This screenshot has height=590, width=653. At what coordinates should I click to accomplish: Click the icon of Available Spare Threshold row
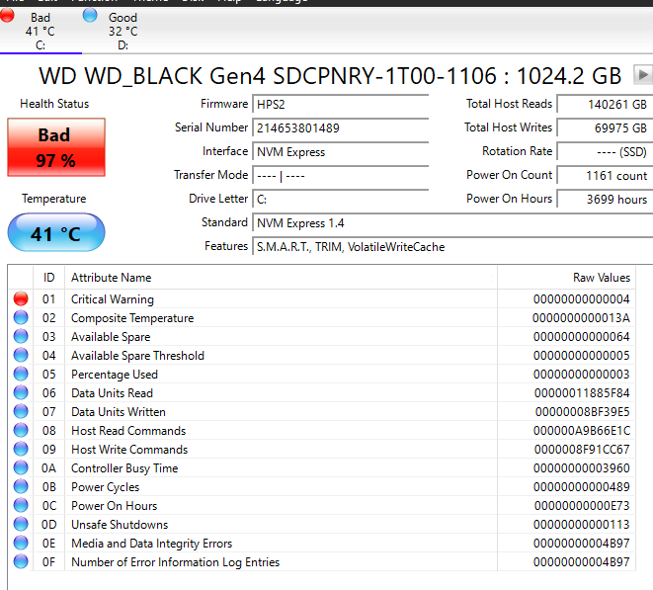coord(21,355)
